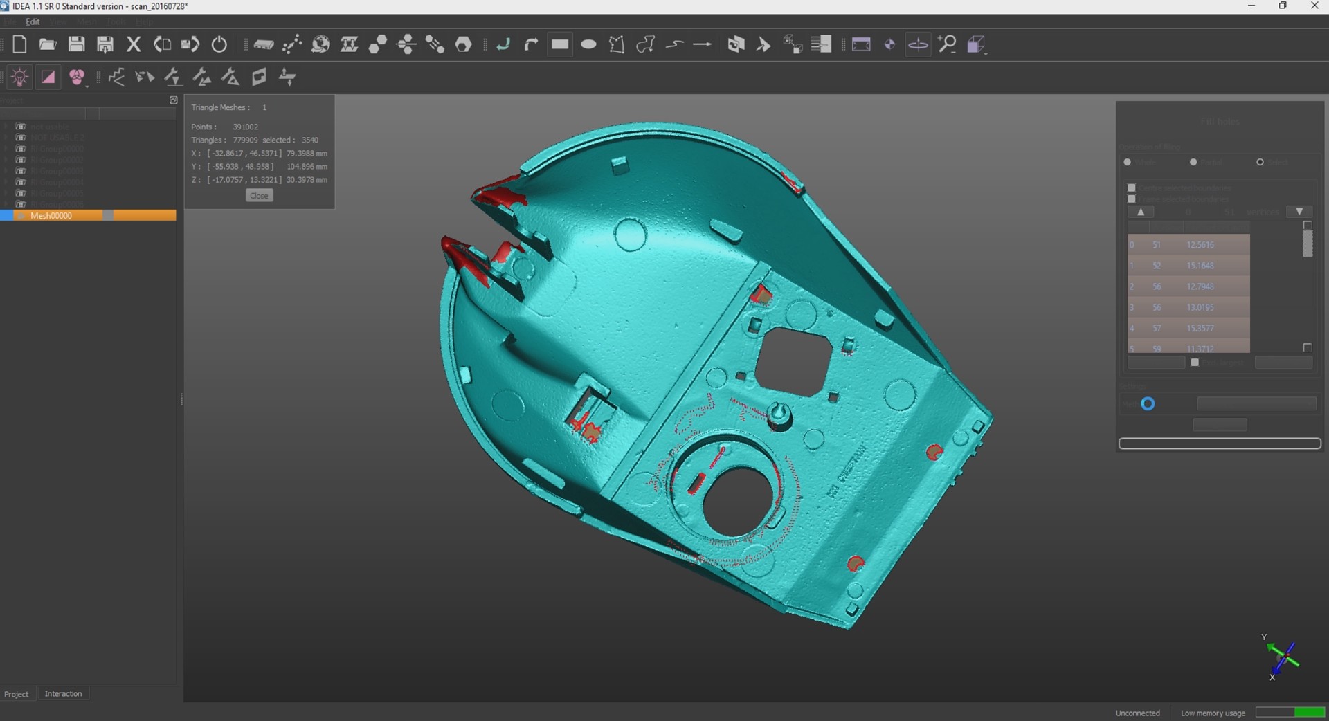Screen dimensions: 1329x721
Task: Click the teal undo arrow icon
Action: click(503, 44)
